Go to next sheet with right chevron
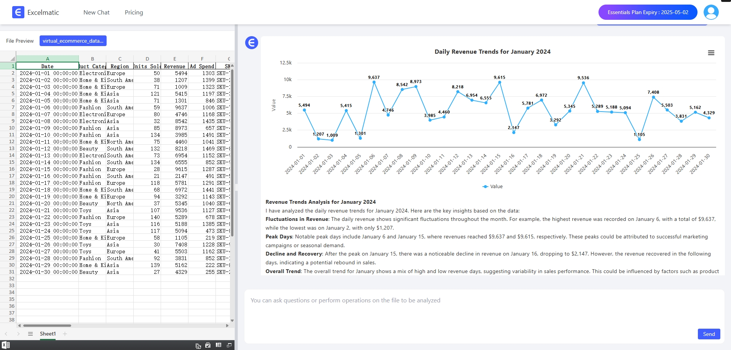This screenshot has width=731, height=350. (x=18, y=334)
